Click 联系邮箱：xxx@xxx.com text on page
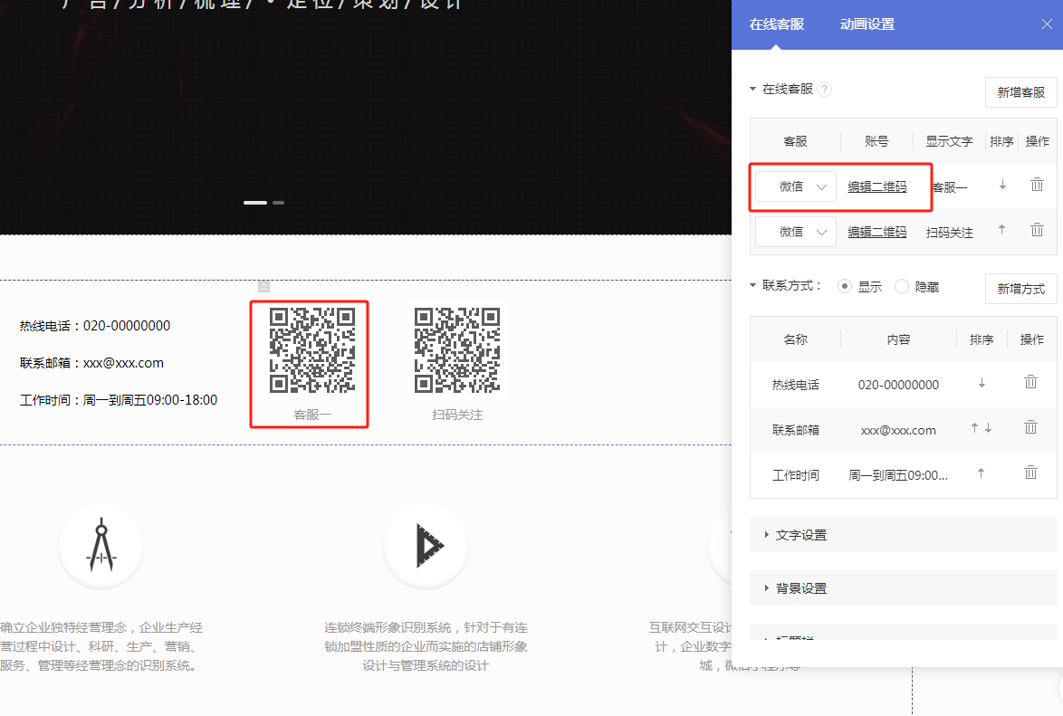 point(91,363)
